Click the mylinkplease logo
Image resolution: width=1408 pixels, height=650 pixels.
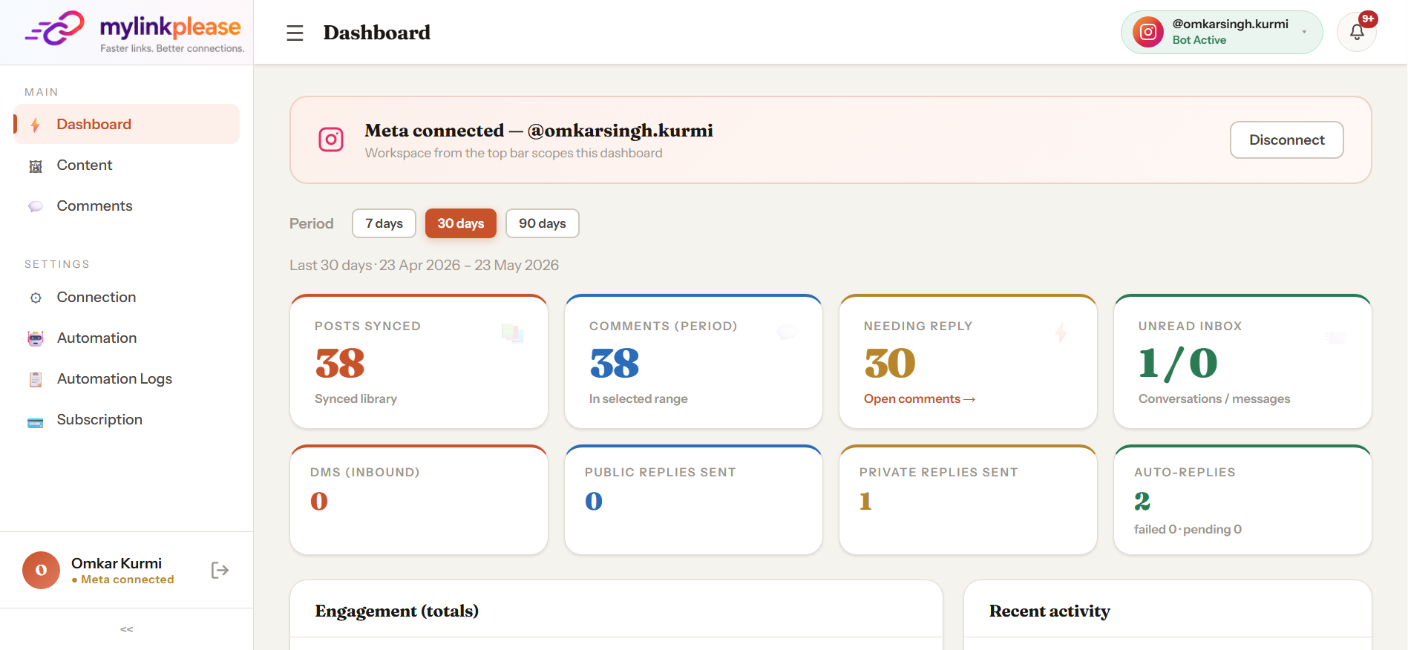click(134, 32)
